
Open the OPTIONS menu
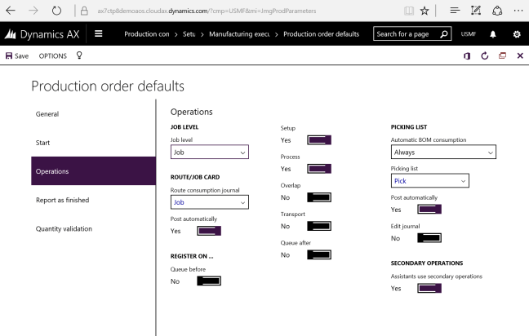[53, 55]
